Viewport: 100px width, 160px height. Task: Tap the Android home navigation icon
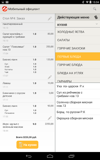click(50, 156)
